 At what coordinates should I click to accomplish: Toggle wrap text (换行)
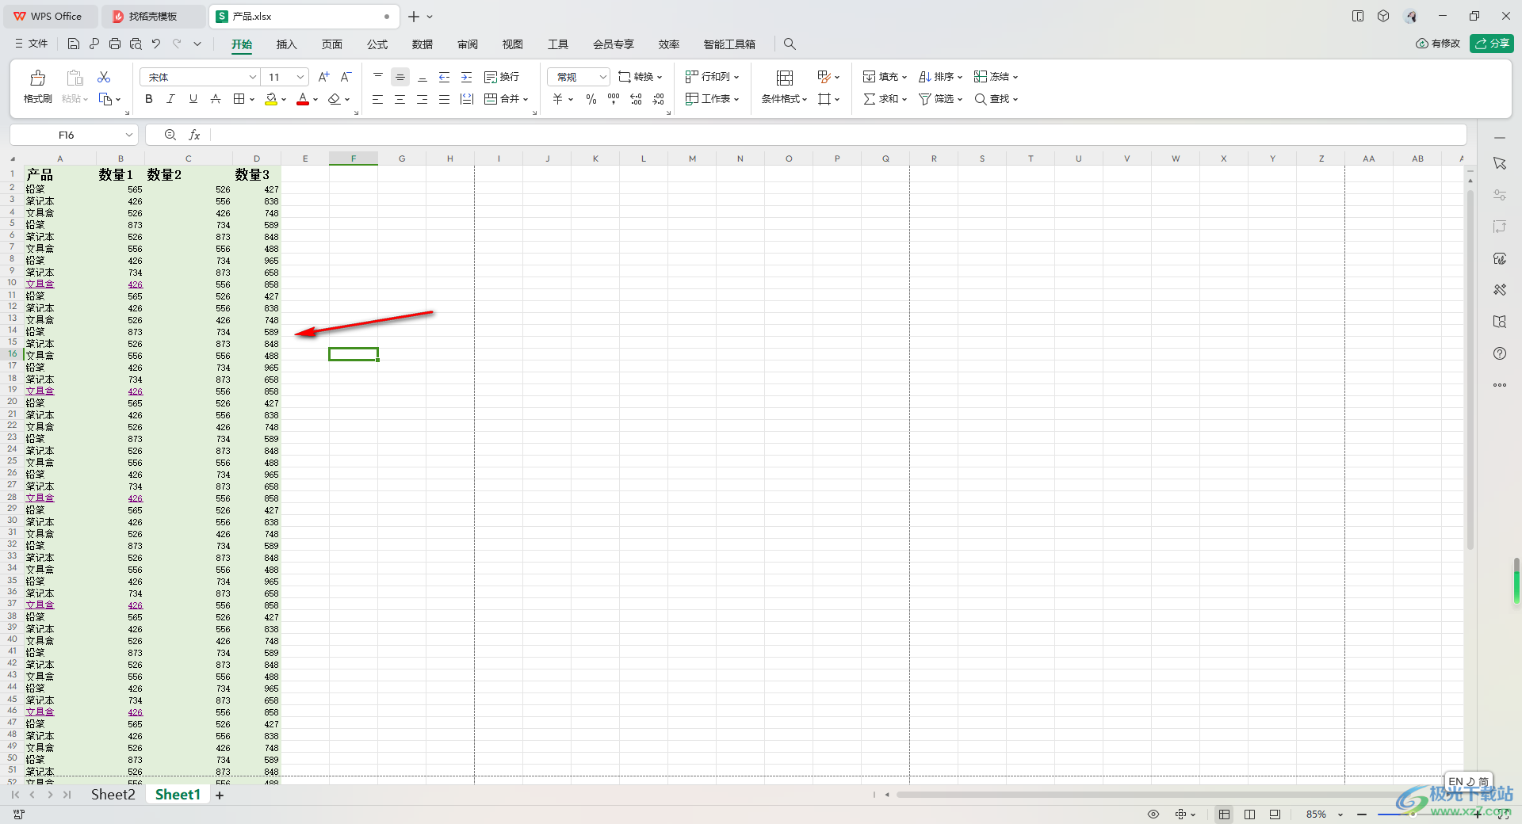click(x=502, y=77)
